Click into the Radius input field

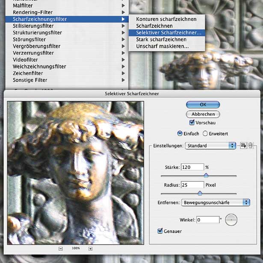192,185
